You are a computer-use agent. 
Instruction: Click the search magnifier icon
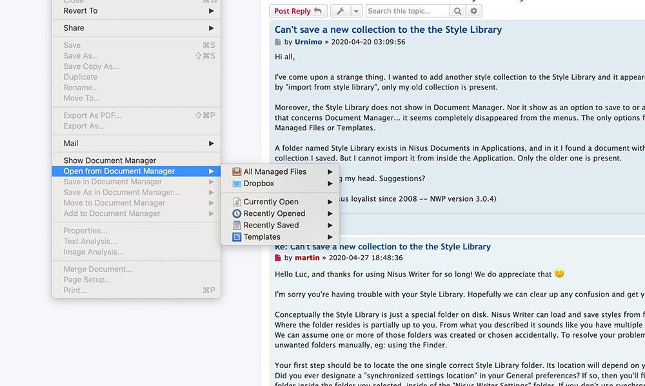coord(458,10)
